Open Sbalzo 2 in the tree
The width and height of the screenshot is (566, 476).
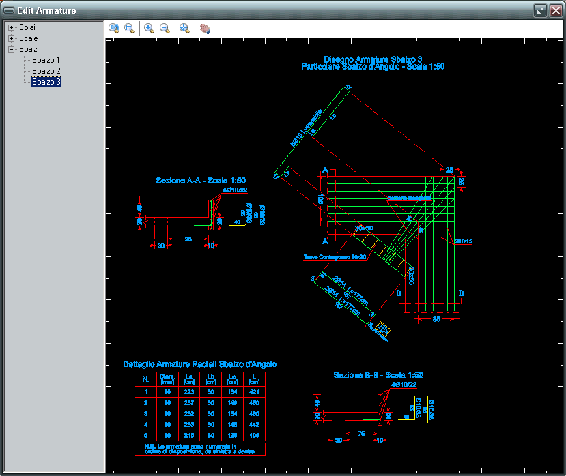point(46,71)
